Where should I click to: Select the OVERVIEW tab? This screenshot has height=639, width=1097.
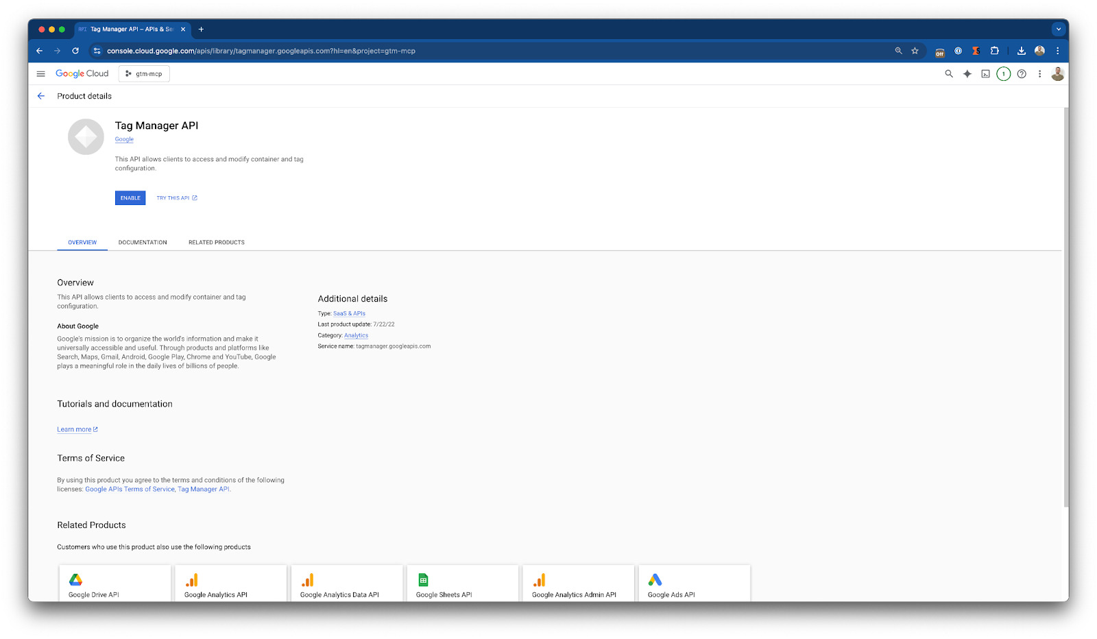click(82, 243)
